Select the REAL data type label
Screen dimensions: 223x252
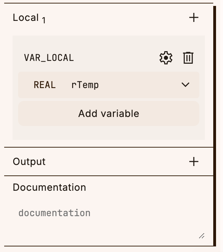pyautogui.click(x=45, y=85)
